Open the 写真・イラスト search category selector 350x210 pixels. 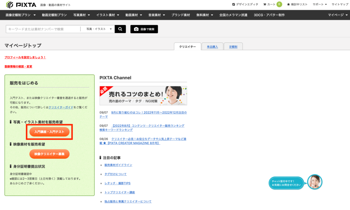tap(99, 29)
